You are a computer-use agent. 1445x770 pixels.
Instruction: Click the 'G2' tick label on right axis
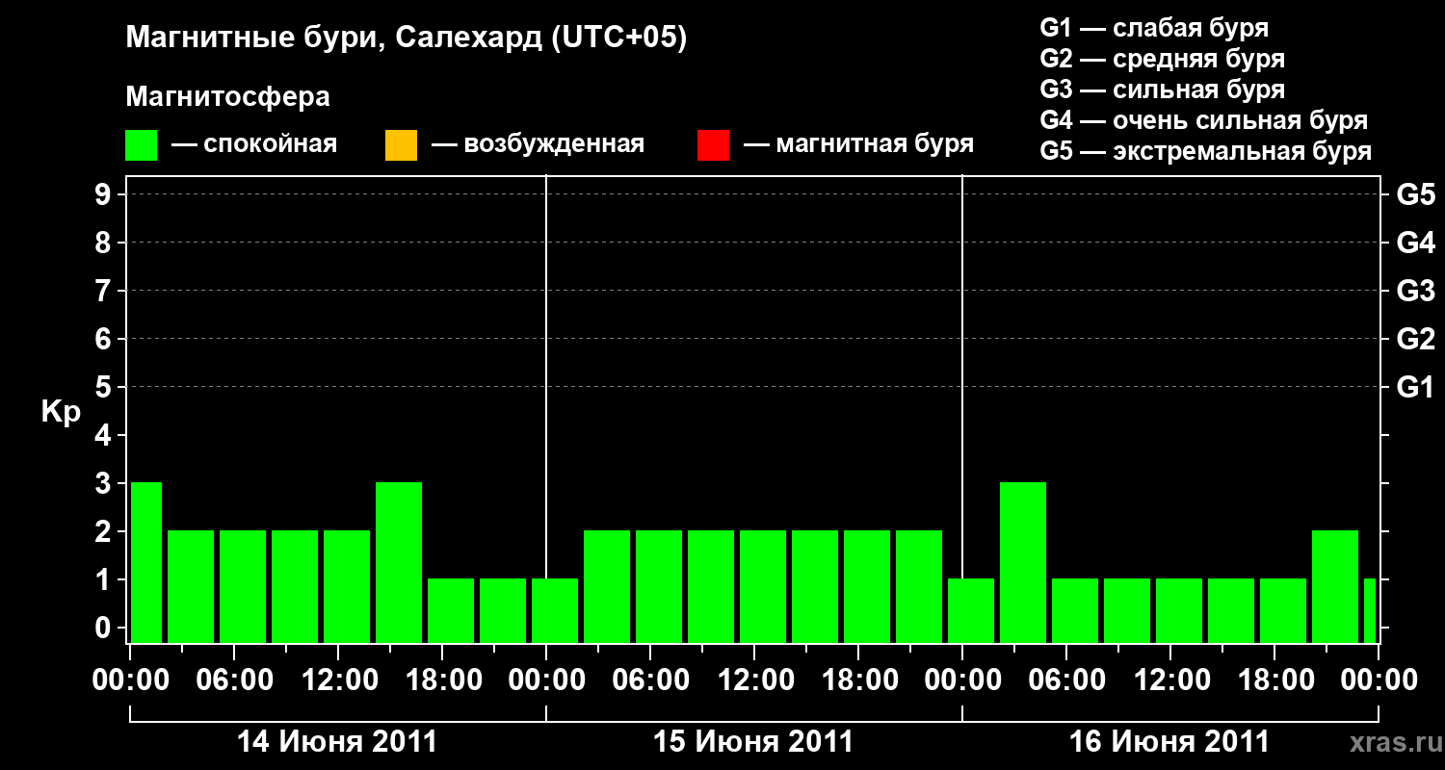coord(1415,339)
